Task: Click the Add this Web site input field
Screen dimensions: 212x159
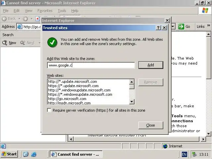Action: click(91, 65)
